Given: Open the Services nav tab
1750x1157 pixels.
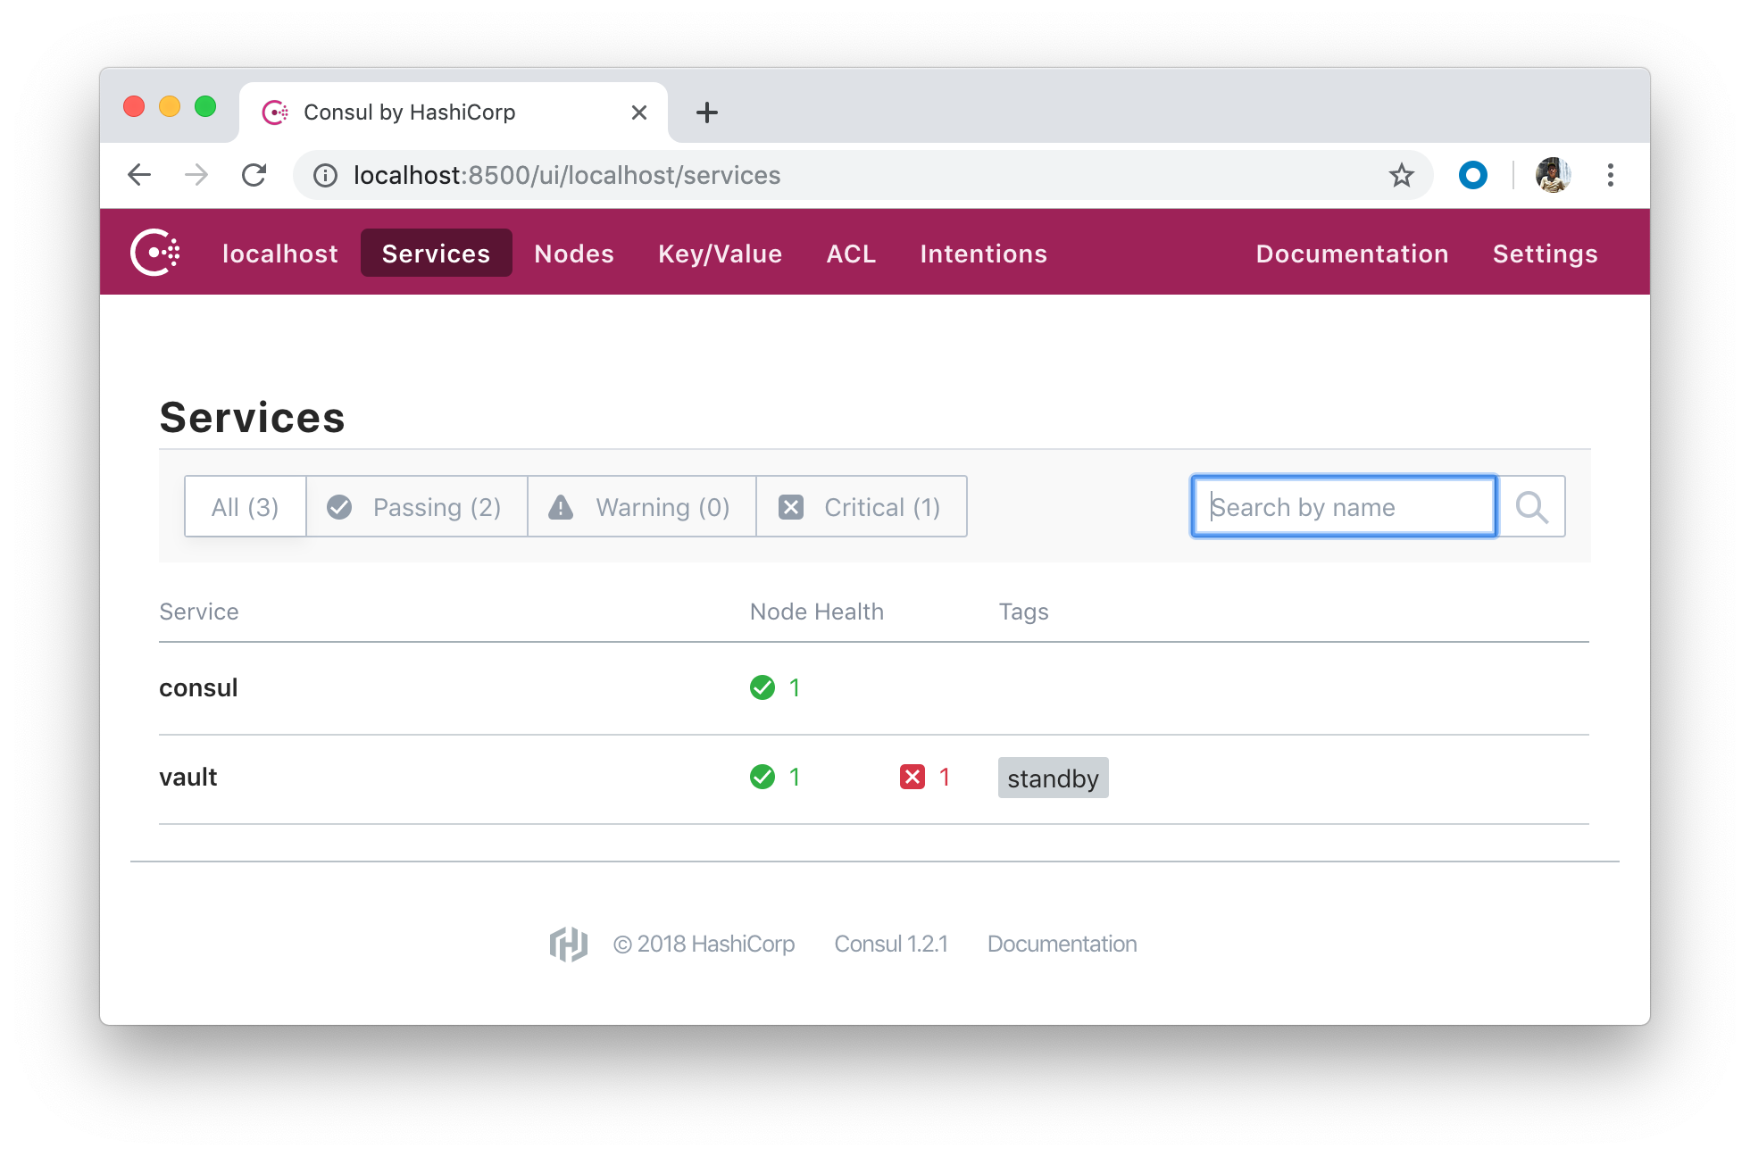Looking at the screenshot, I should coord(437,254).
